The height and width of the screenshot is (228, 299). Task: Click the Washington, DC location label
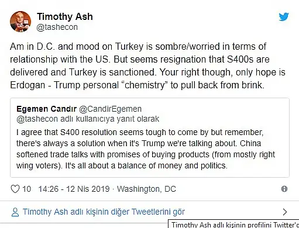(146, 189)
